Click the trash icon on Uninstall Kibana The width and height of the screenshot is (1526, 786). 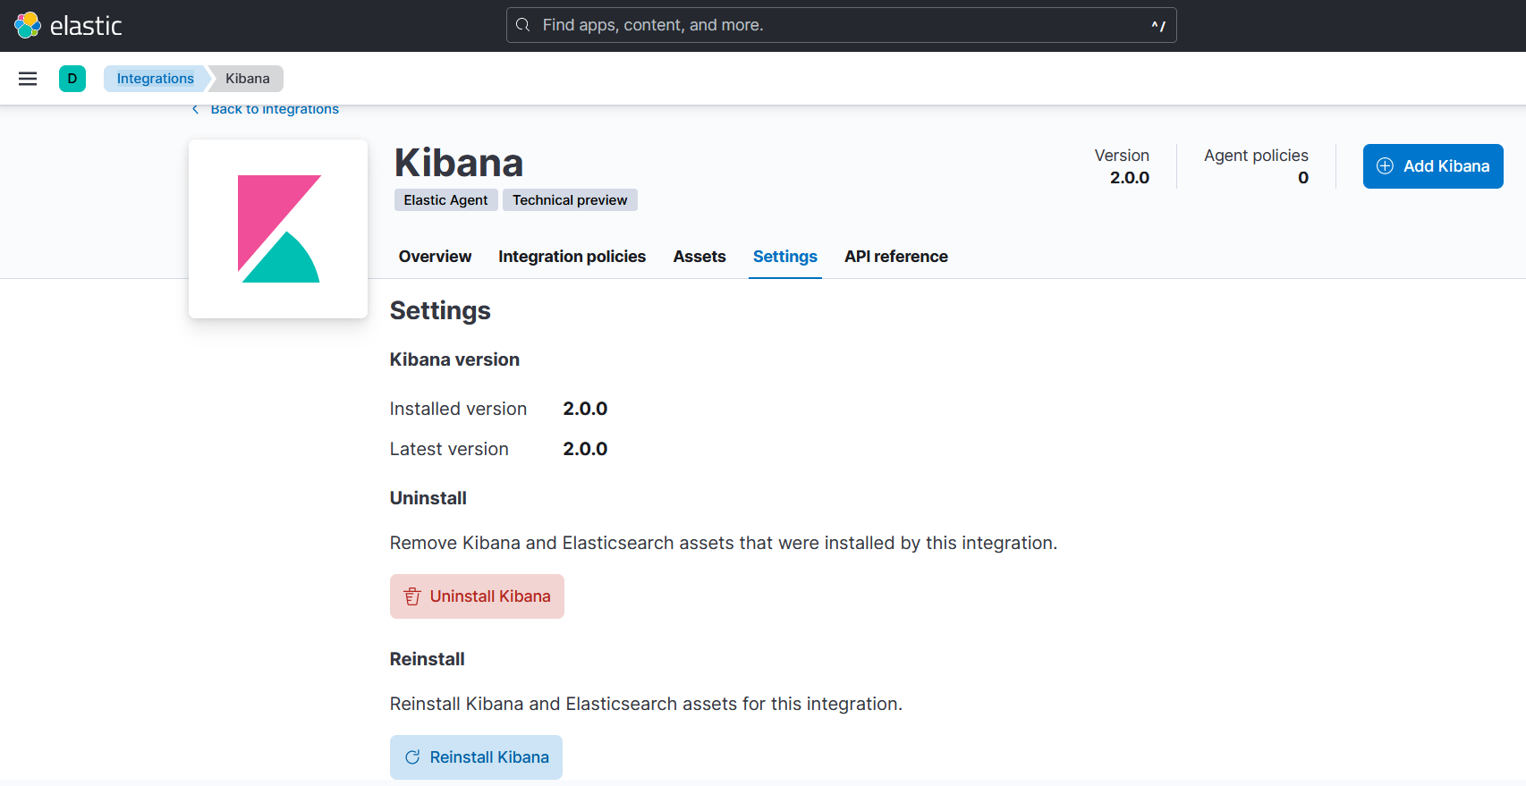tap(412, 596)
